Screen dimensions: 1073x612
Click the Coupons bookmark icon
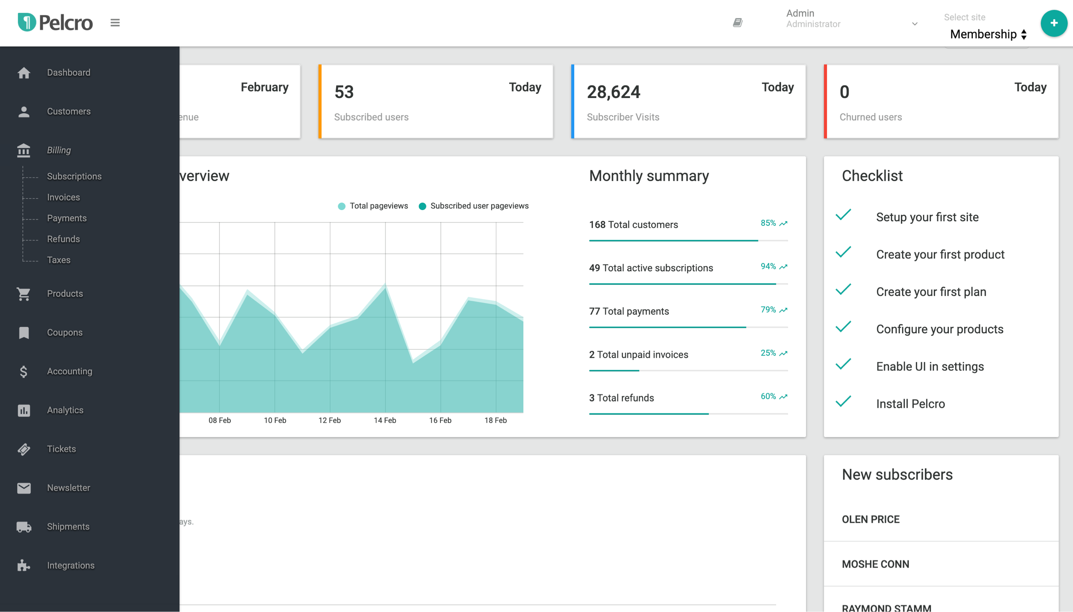click(24, 332)
